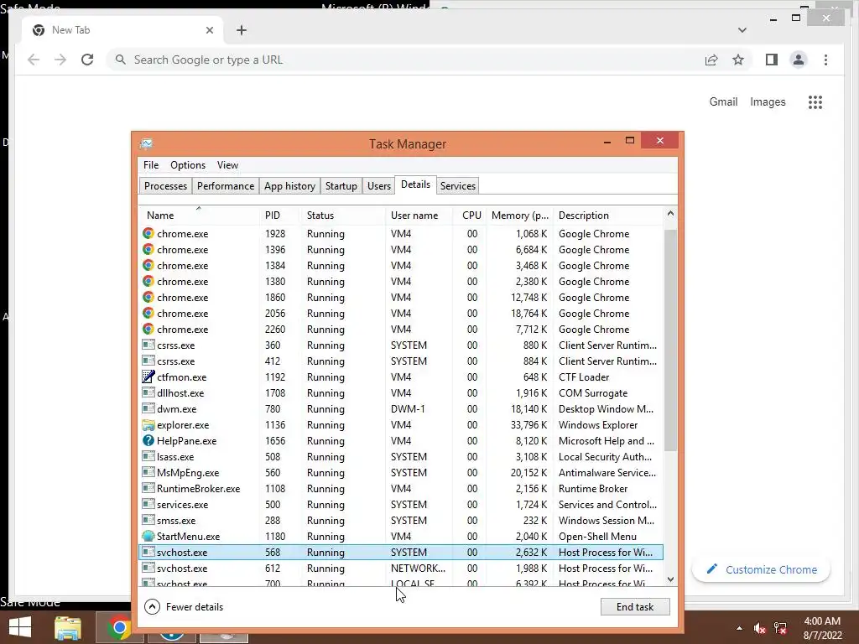Click the StartMenu.exe shell icon
Screen dimensions: 859x644
(148, 536)
